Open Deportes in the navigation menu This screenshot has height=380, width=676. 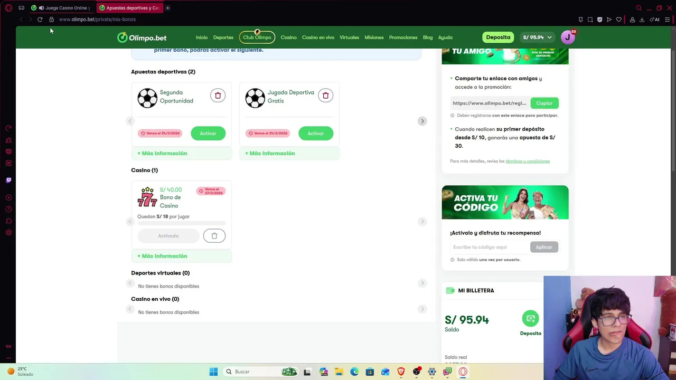pyautogui.click(x=223, y=37)
